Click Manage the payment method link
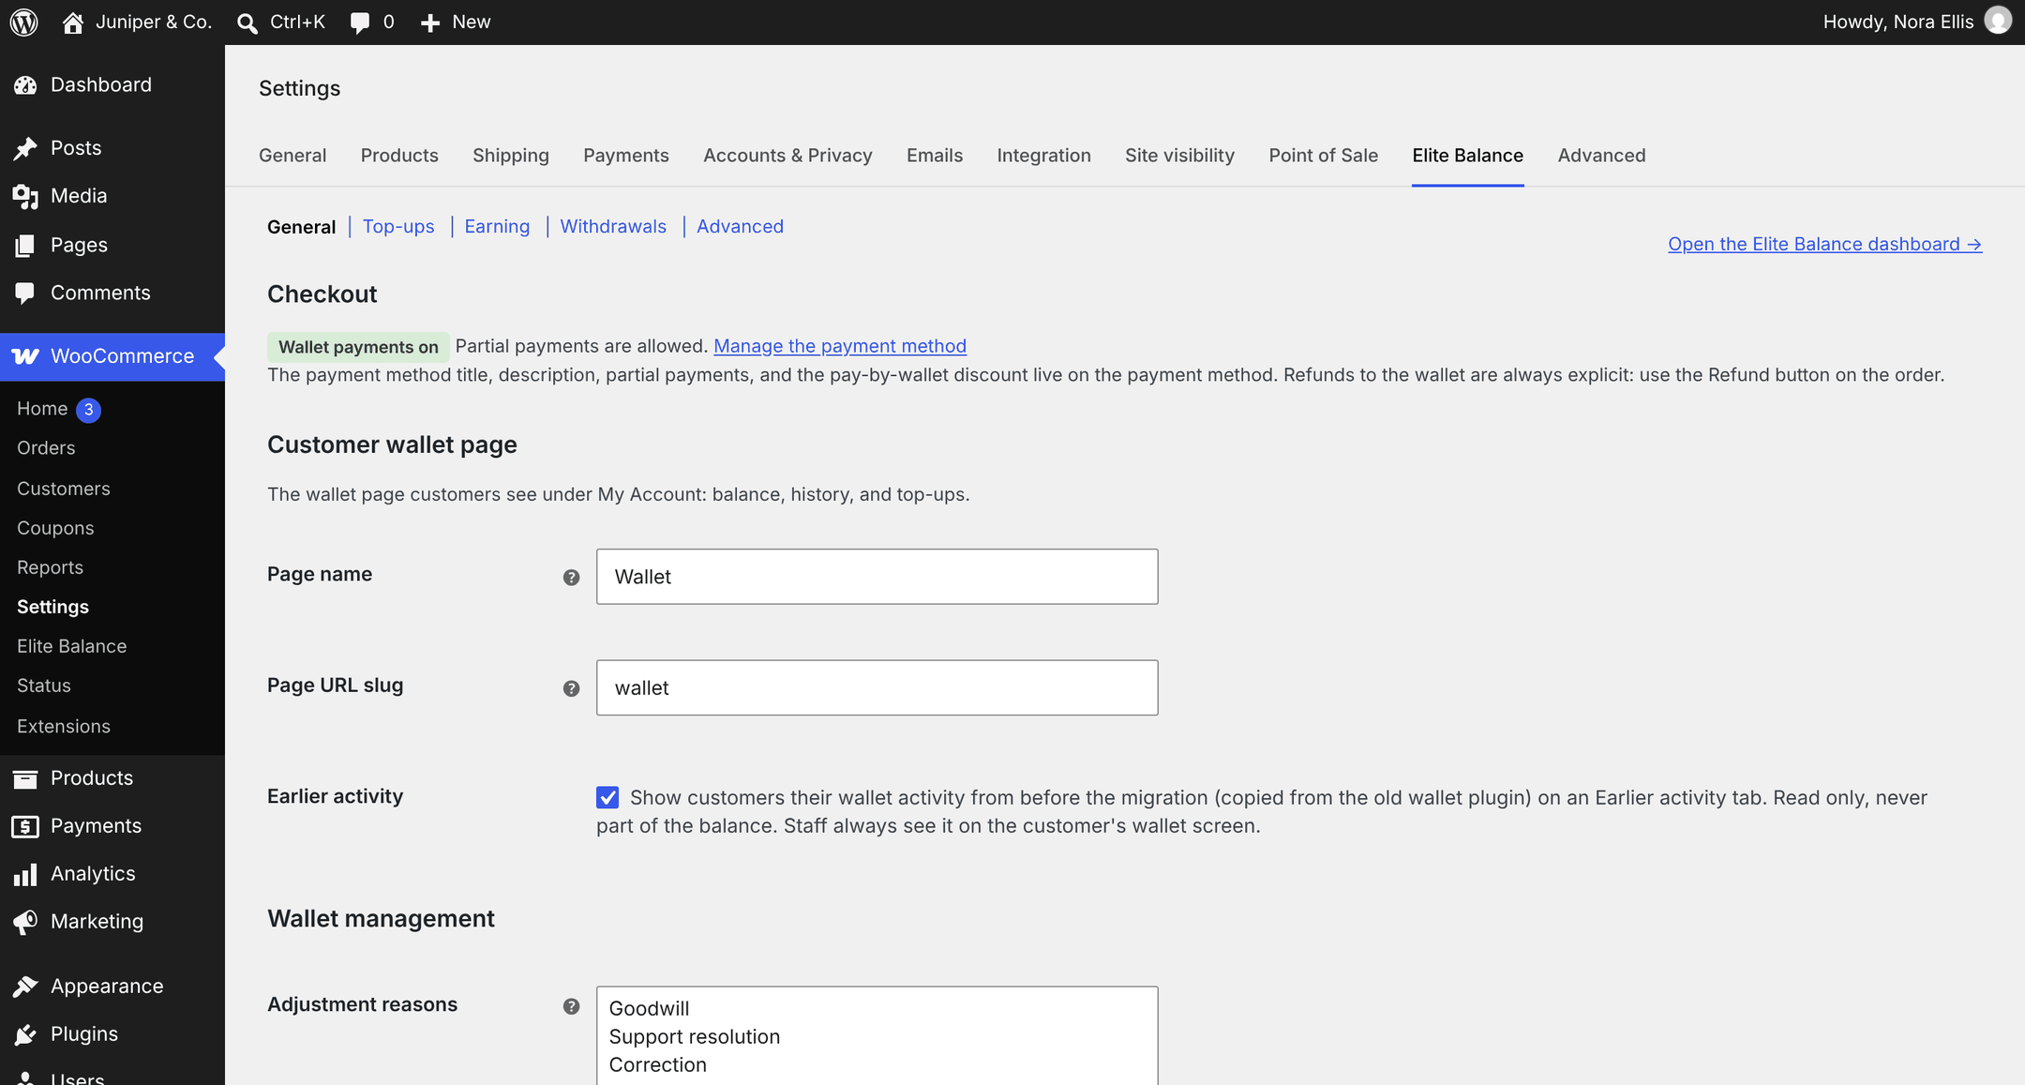This screenshot has width=2025, height=1085. coord(840,346)
